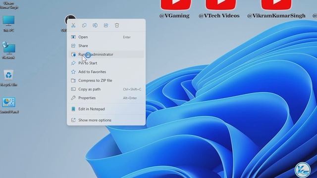Viewport: 317px width, 178px height.
Task: Click the Rename icon in context menu
Action: tap(95, 25)
